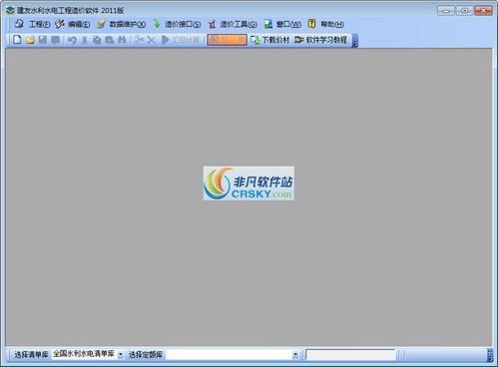Click the Copy icon in toolbar
This screenshot has width=498, height=367.
[97, 40]
